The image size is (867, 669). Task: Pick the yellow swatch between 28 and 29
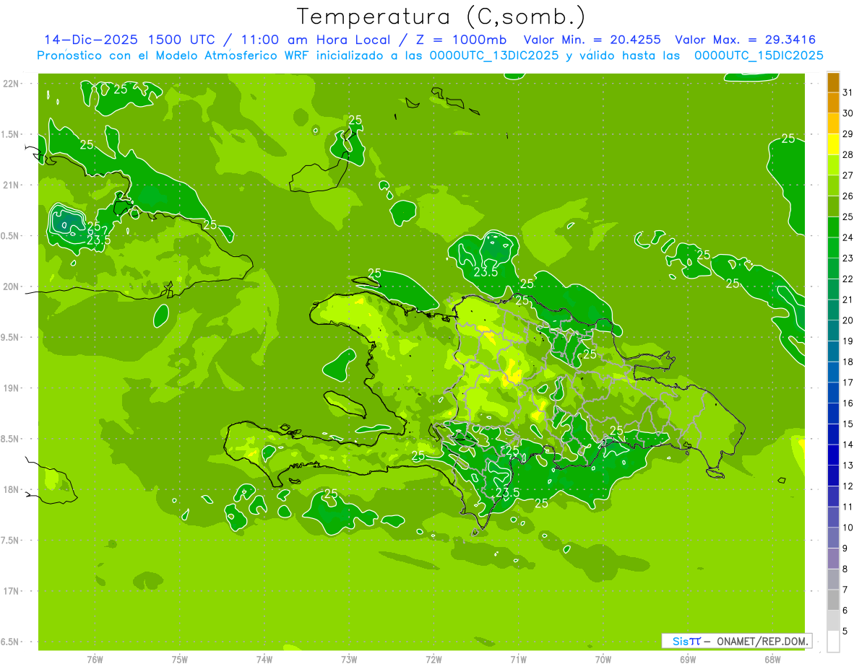[x=833, y=144]
